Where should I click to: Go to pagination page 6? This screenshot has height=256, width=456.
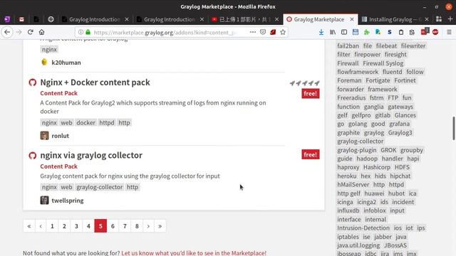coord(113,226)
